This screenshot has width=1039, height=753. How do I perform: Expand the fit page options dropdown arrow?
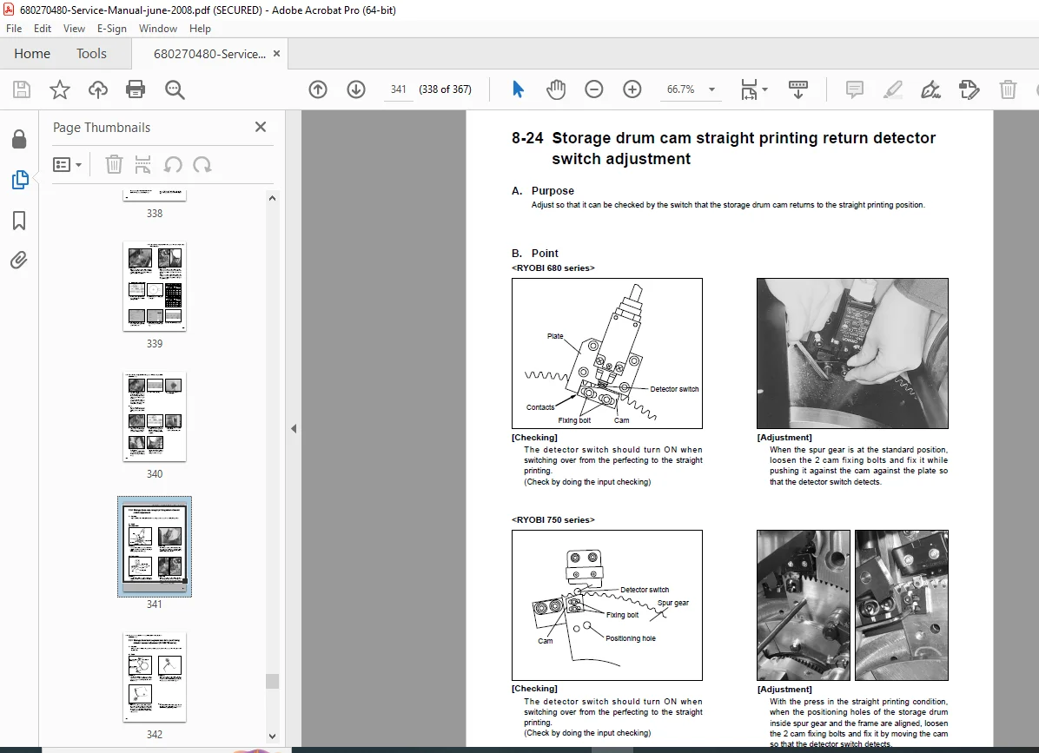tap(764, 89)
